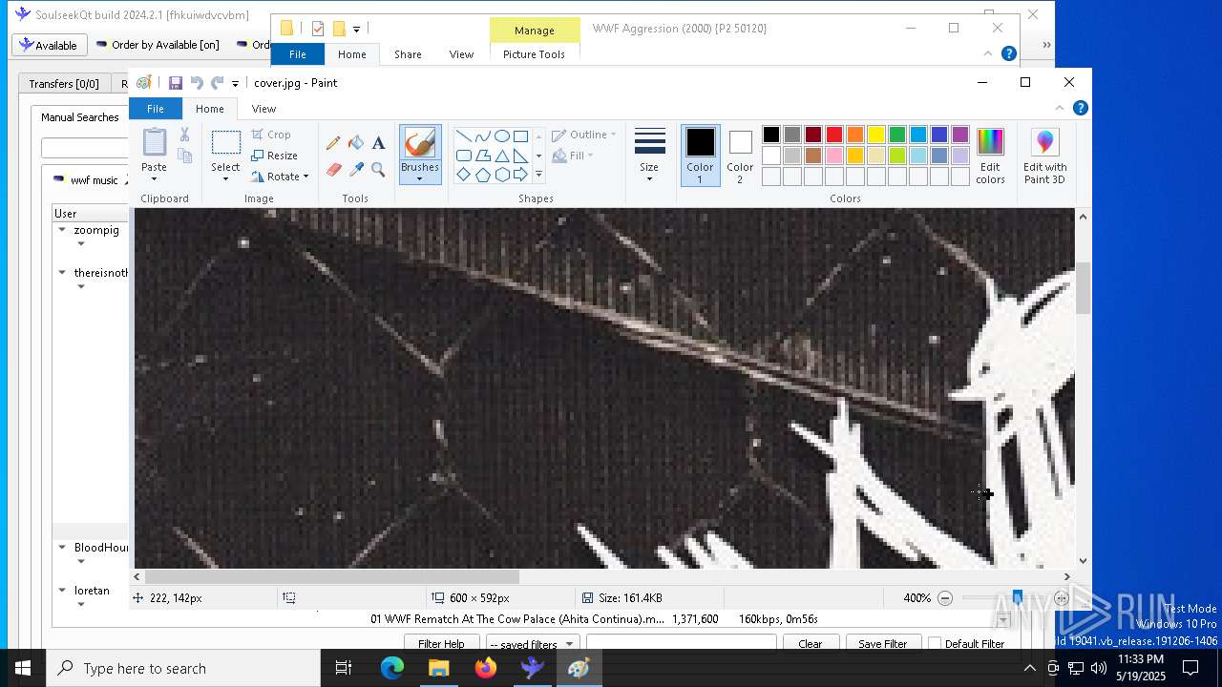Click the Paint Help question mark icon
1222x687 pixels.
coord(1080,108)
